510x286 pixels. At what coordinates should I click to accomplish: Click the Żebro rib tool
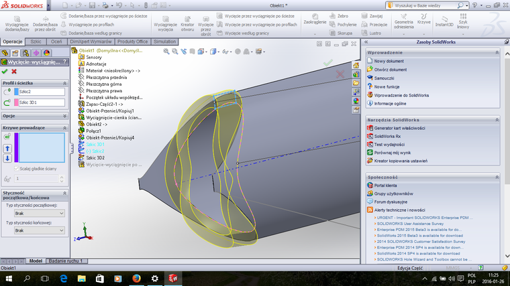click(x=339, y=16)
